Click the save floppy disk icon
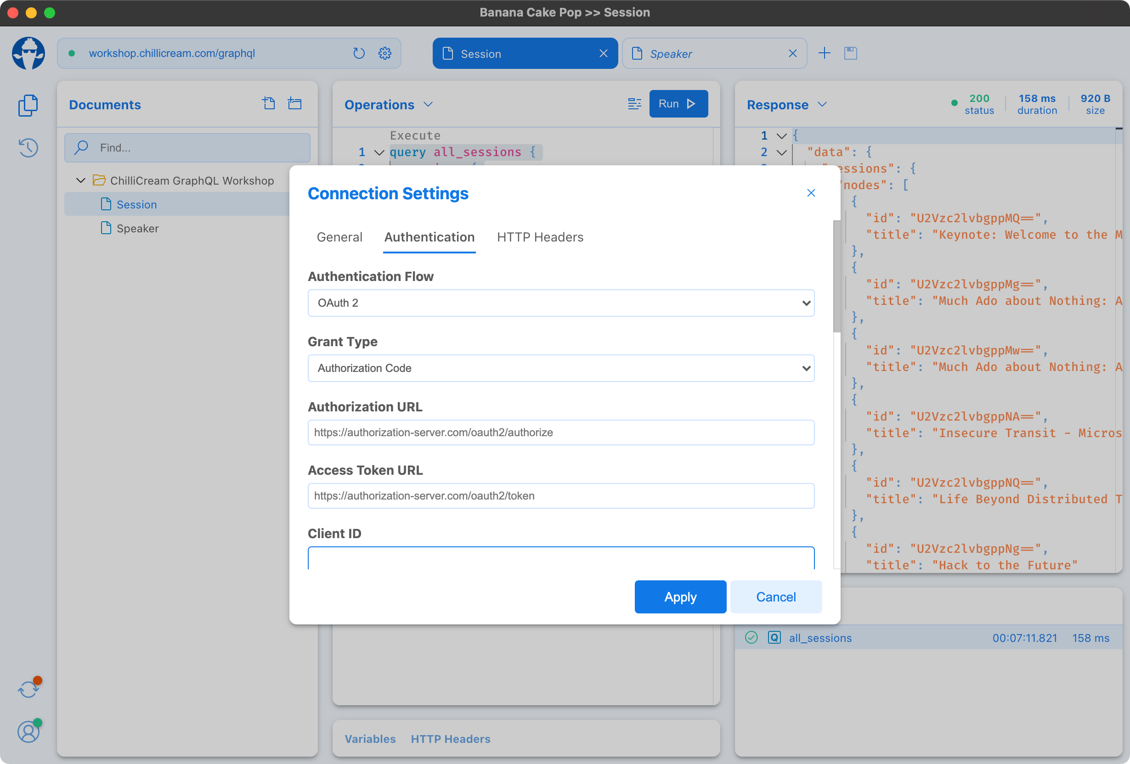 pos(850,53)
